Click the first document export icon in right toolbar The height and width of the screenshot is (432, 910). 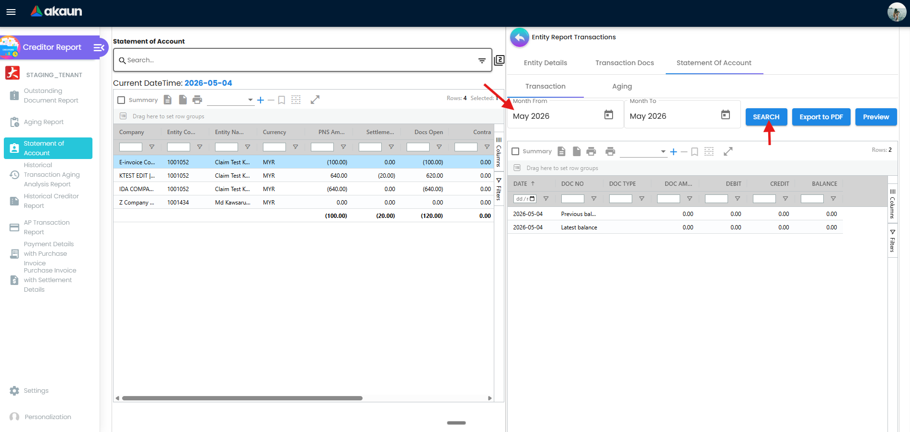(x=561, y=151)
